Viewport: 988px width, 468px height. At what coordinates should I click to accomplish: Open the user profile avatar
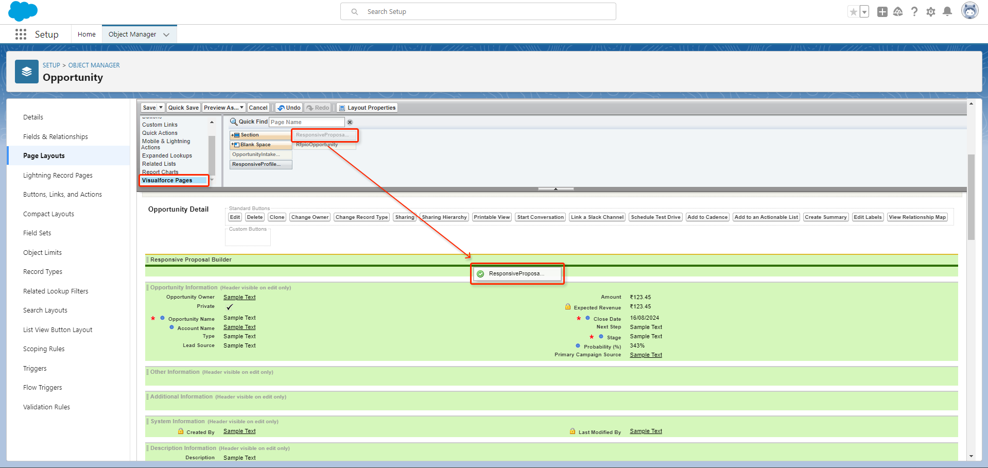pos(970,11)
